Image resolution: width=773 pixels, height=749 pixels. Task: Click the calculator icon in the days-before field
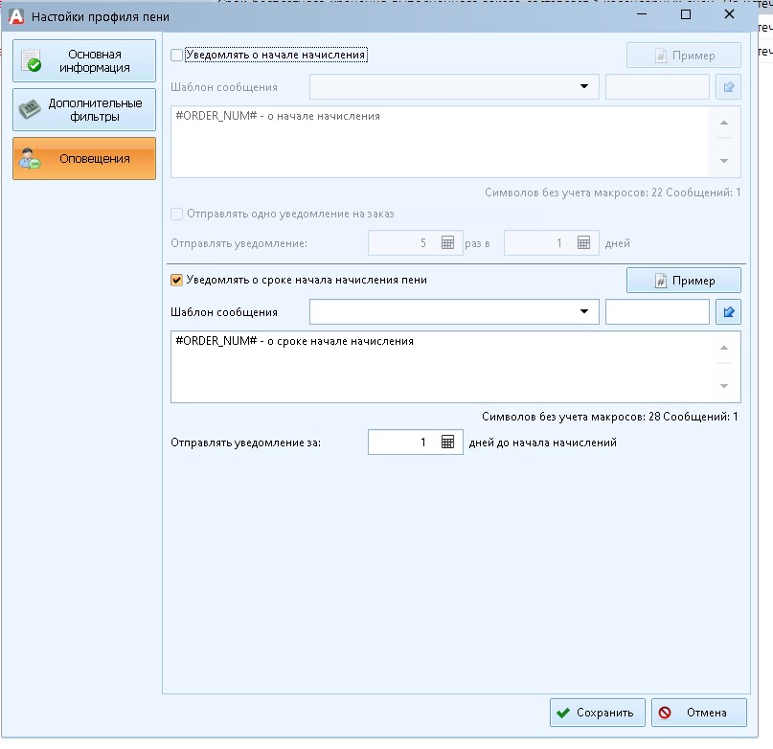447,443
